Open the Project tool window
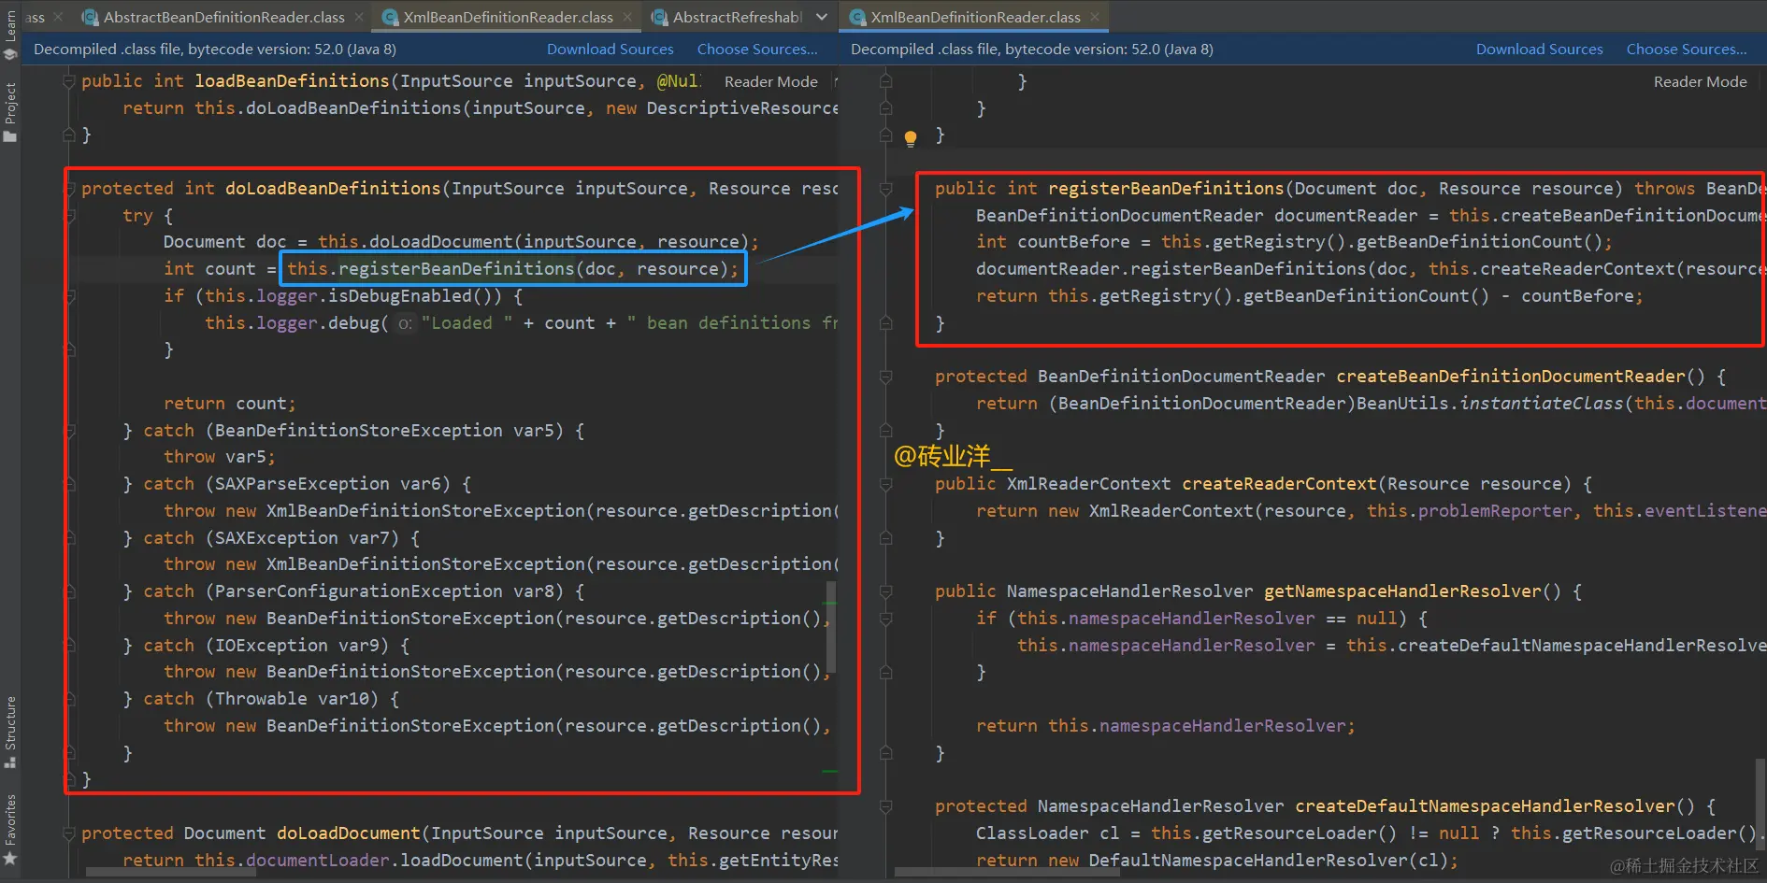Viewport: 1767px width, 883px height. 10,112
